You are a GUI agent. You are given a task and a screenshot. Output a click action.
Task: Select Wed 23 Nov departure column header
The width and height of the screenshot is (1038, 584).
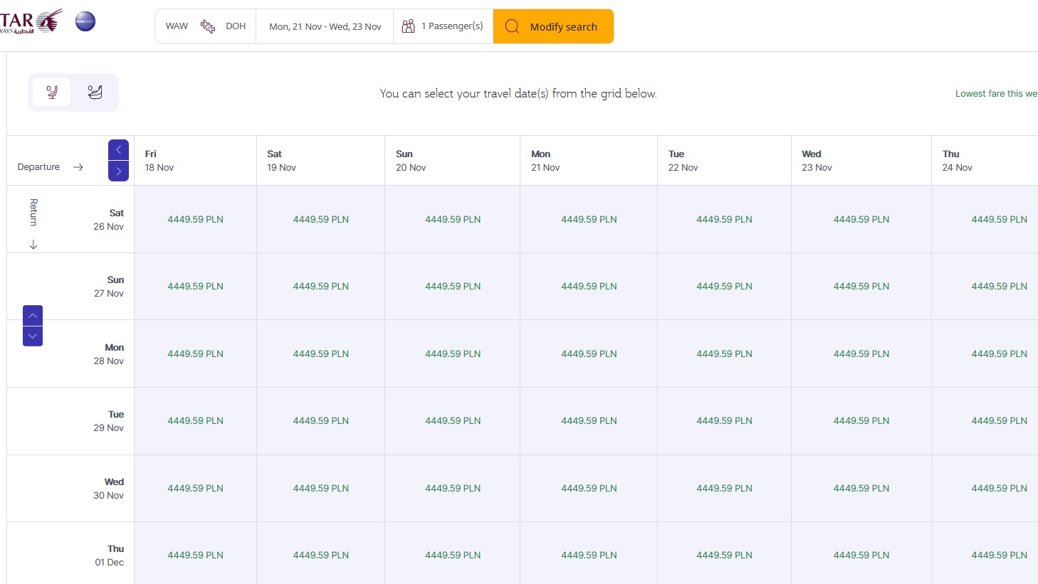click(x=861, y=161)
